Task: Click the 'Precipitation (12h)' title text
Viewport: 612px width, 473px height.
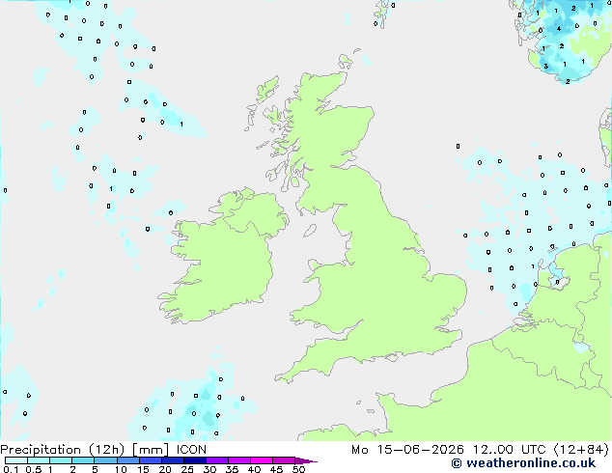Action: click(63, 450)
